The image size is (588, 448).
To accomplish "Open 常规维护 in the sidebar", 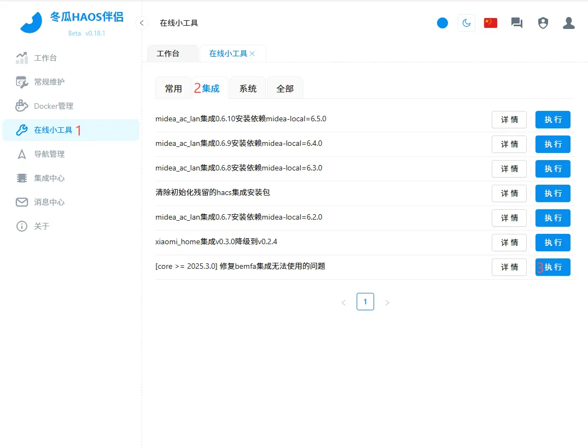I will pos(71,82).
